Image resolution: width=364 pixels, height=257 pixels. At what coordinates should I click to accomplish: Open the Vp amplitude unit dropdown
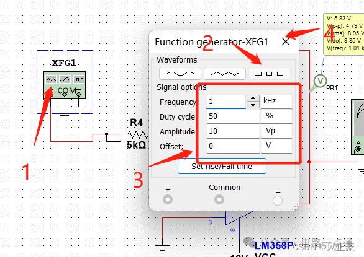tap(276, 131)
